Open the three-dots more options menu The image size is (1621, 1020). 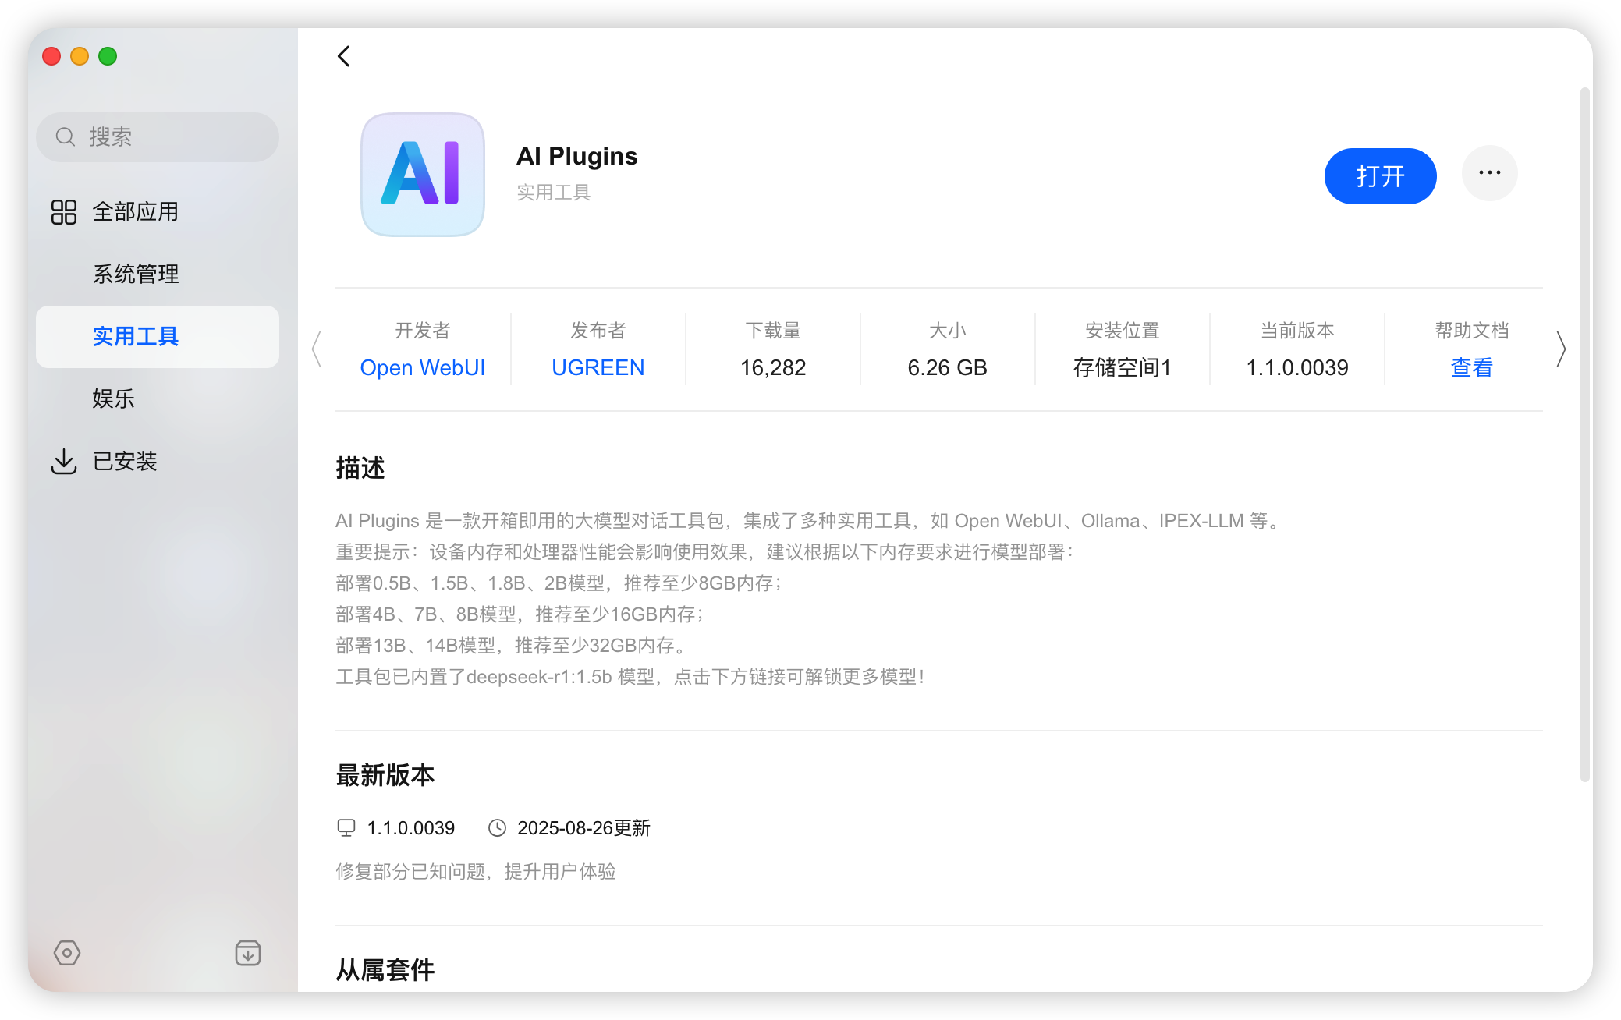pyautogui.click(x=1489, y=173)
